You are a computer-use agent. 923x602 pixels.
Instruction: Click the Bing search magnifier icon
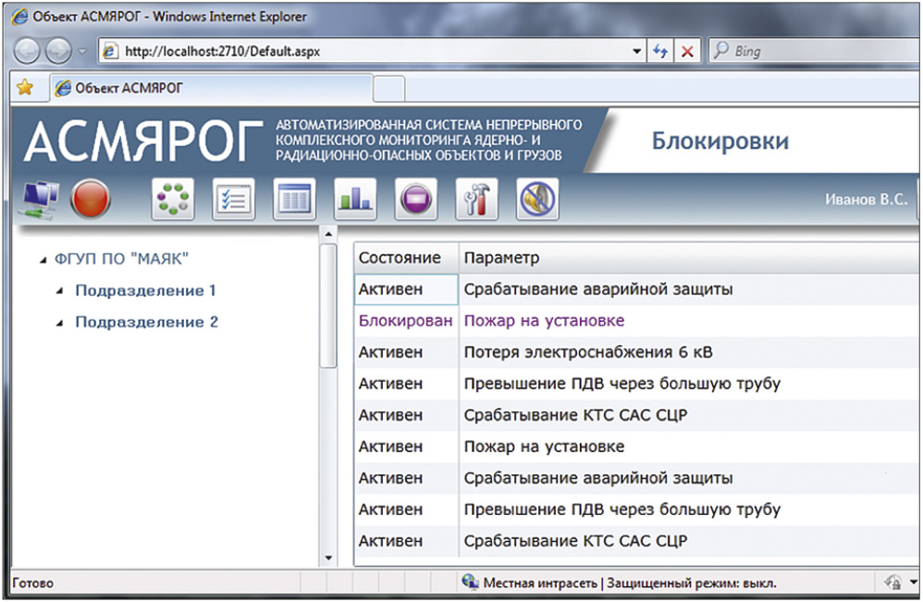(720, 51)
